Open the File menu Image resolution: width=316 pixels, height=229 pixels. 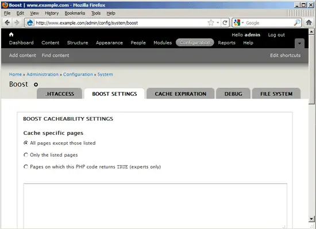point(7,13)
